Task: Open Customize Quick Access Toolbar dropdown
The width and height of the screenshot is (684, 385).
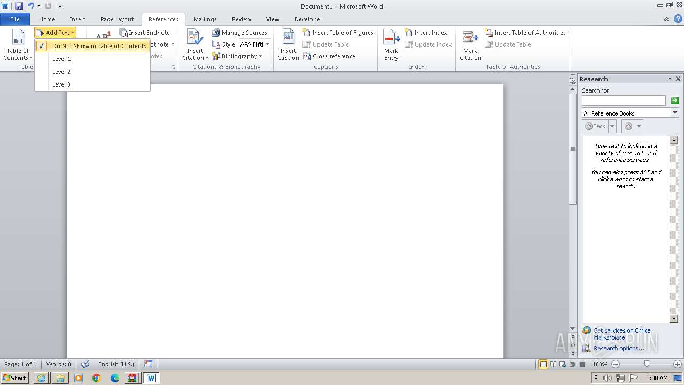Action: 60,6
